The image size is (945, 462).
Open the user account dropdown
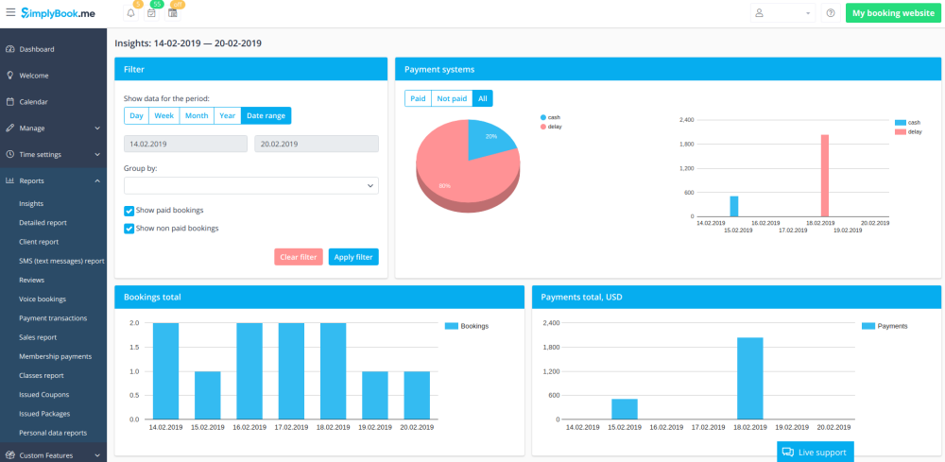click(782, 13)
